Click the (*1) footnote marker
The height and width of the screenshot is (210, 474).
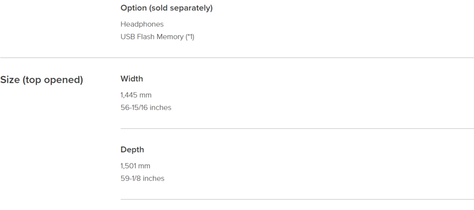click(190, 37)
